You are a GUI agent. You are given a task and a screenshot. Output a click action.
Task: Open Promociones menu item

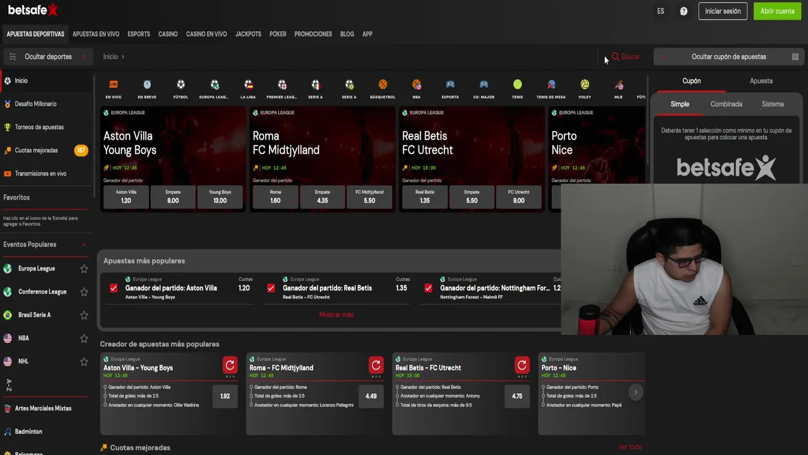click(313, 34)
